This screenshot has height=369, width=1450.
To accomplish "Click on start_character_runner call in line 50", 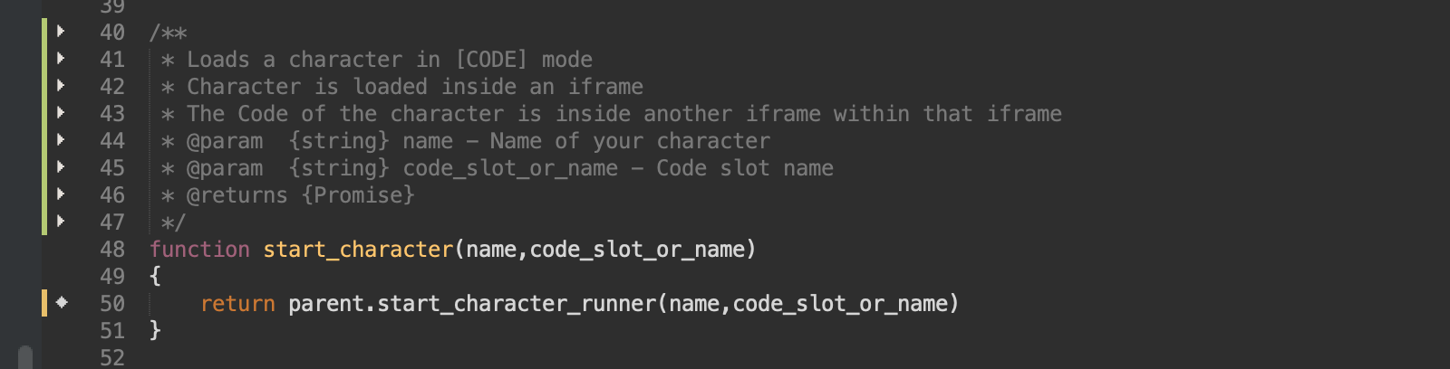I will click(x=517, y=304).
